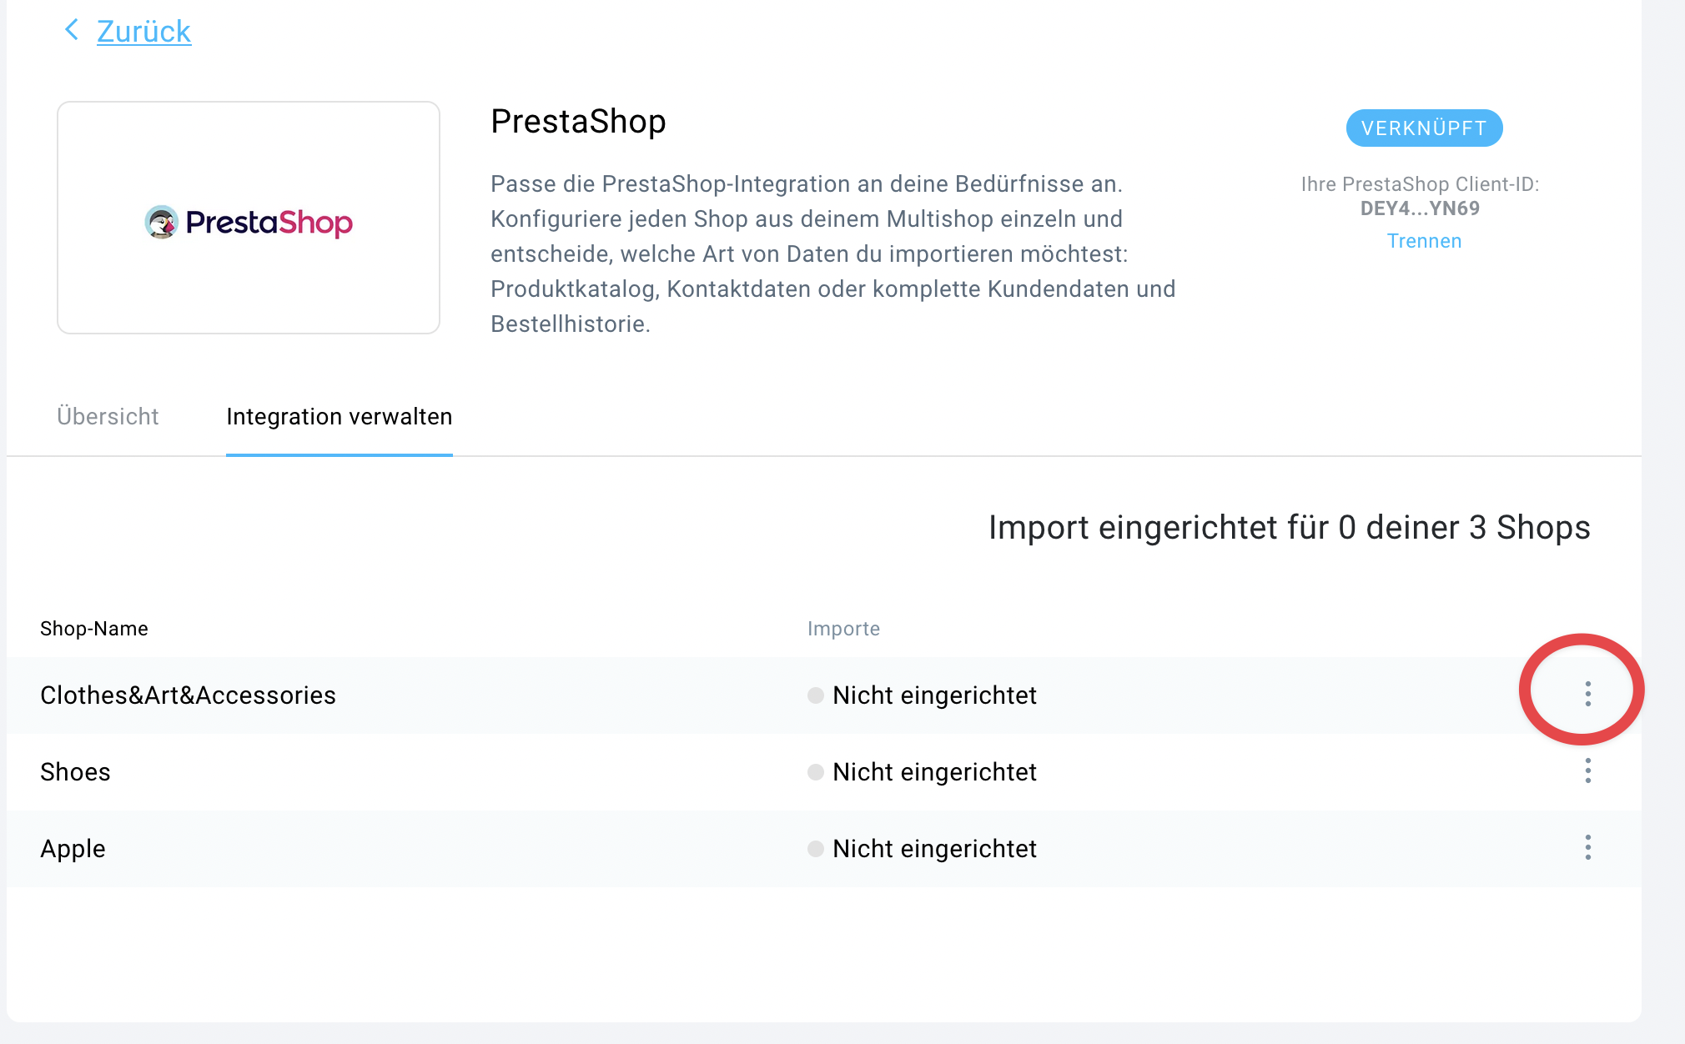Switch to the Übersicht tab
The width and height of the screenshot is (1685, 1044).
pos(108,416)
